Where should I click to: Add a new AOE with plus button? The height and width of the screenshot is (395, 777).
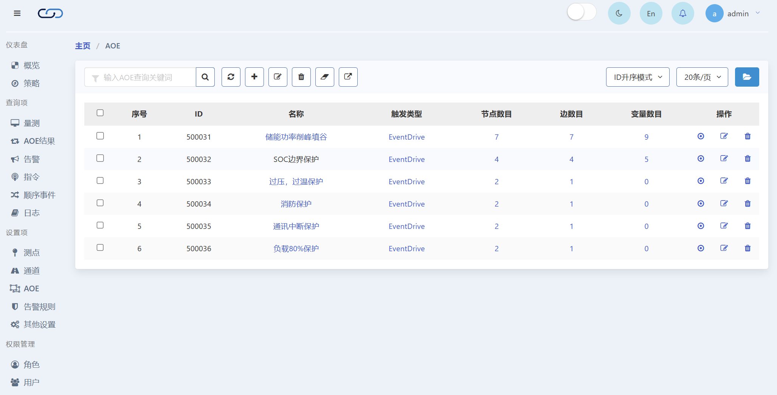(254, 77)
